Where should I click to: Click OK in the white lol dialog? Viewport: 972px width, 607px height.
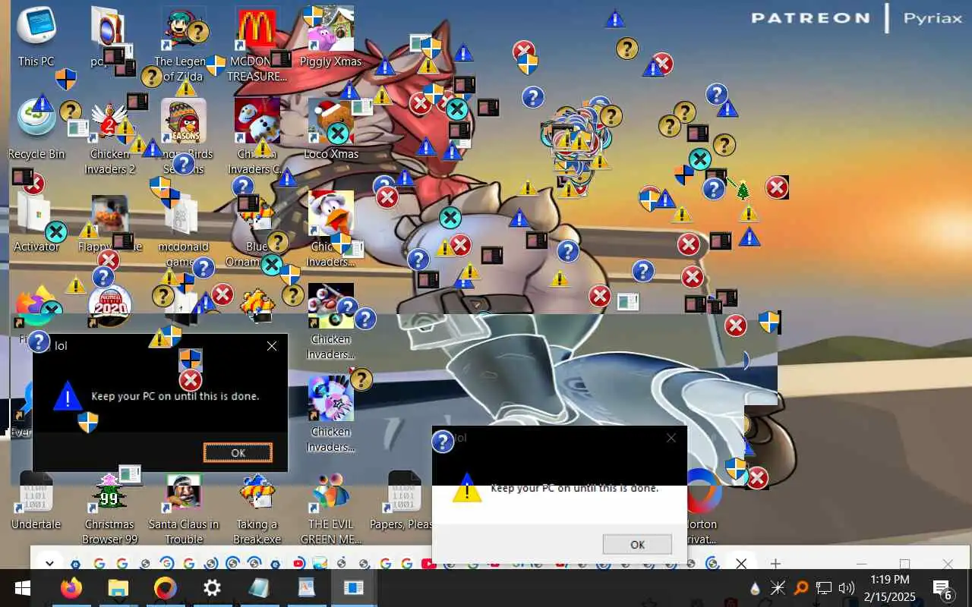637,544
